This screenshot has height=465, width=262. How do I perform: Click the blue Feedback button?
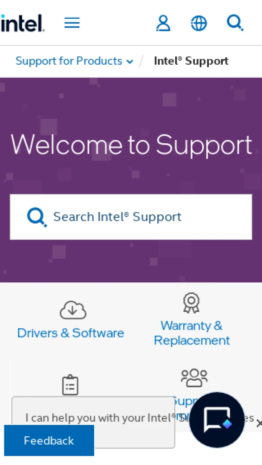click(49, 441)
